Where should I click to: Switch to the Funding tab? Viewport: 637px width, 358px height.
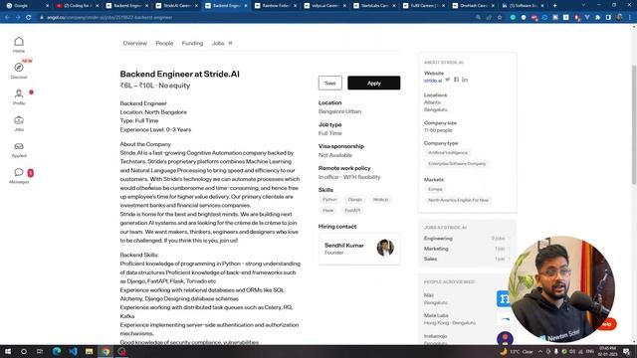click(x=192, y=43)
